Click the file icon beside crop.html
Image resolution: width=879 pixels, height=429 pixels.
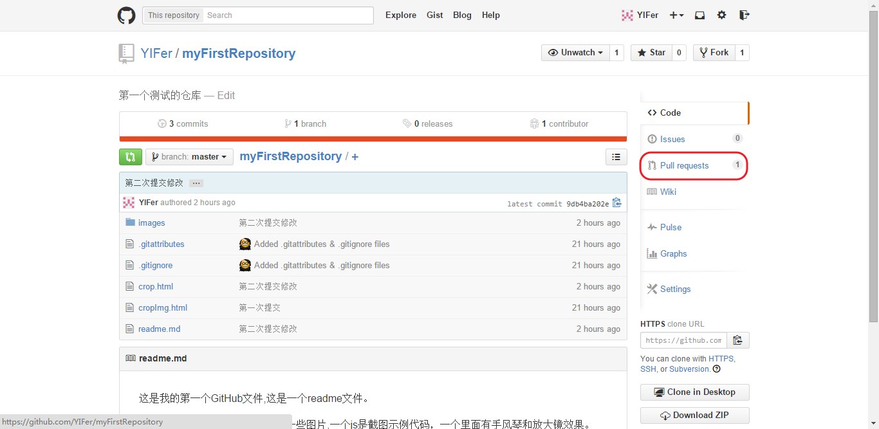tap(130, 286)
